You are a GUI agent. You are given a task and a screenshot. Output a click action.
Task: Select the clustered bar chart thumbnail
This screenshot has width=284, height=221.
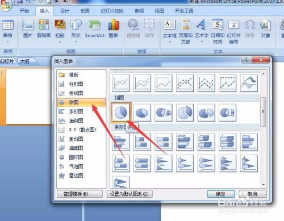click(121, 142)
